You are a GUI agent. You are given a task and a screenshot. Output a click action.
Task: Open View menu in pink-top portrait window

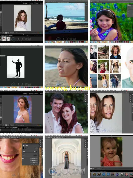click(10, 90)
